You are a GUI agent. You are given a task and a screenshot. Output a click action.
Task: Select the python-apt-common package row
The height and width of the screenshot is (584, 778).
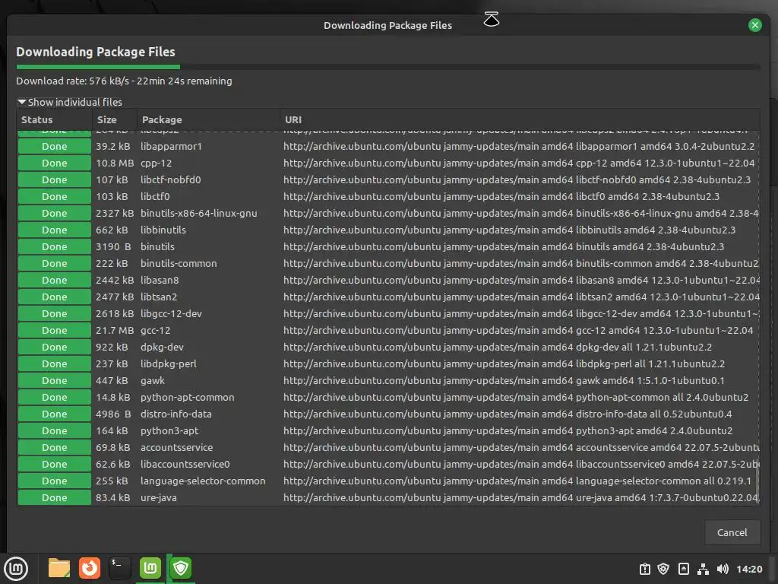coord(388,397)
